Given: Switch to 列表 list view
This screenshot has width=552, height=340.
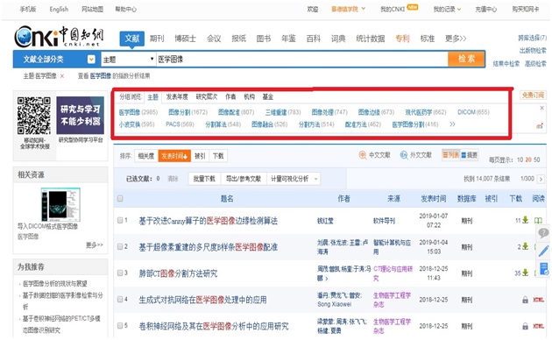Looking at the screenshot, I should 451,155.
